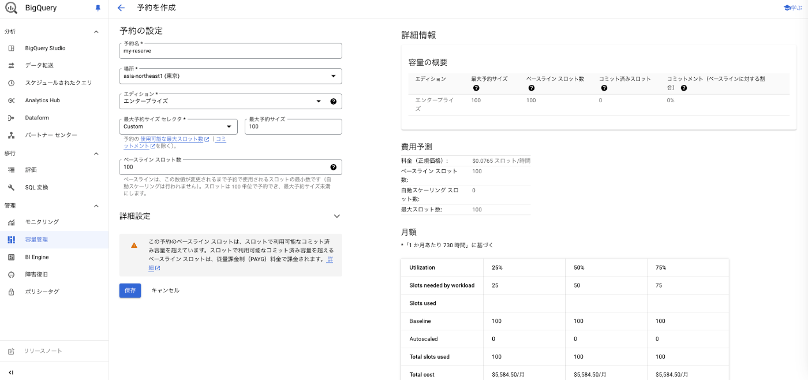Click the 予約名 input field
This screenshot has width=808, height=380.
pyautogui.click(x=230, y=50)
